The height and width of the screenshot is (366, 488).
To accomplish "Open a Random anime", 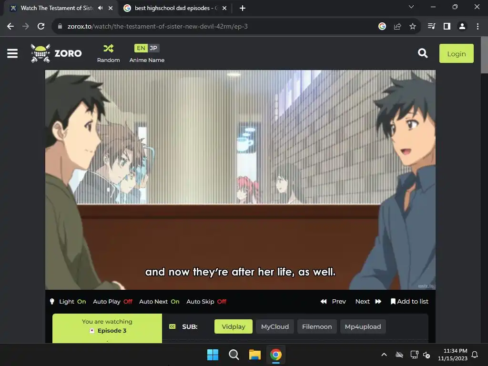I will (x=108, y=53).
